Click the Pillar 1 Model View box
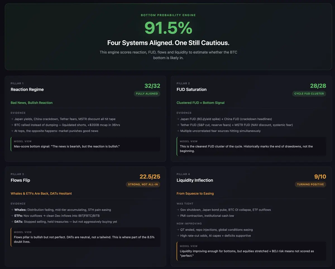Viewport: 335px width, 269px height. tap(85, 144)
